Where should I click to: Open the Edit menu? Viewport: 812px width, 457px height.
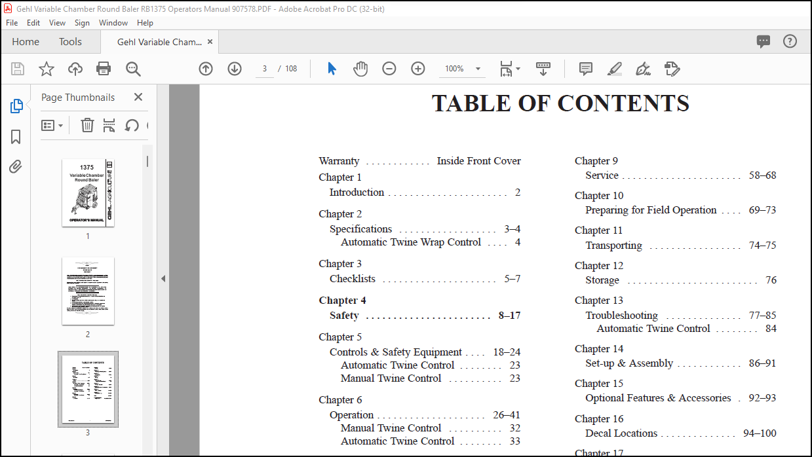coord(33,22)
